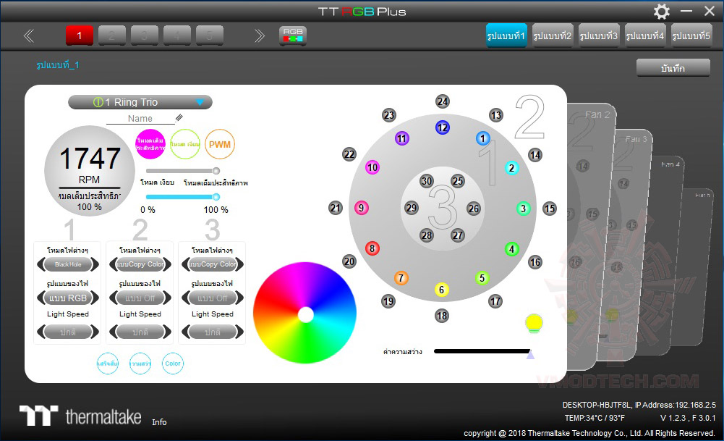Open the RGB sync icon button
The height and width of the screenshot is (441, 724).
coord(293,35)
